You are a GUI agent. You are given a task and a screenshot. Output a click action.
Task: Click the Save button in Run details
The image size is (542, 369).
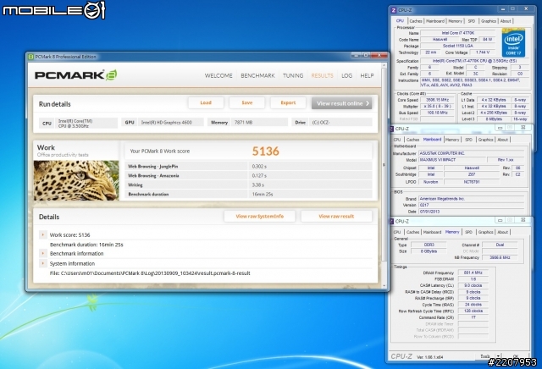(x=246, y=102)
